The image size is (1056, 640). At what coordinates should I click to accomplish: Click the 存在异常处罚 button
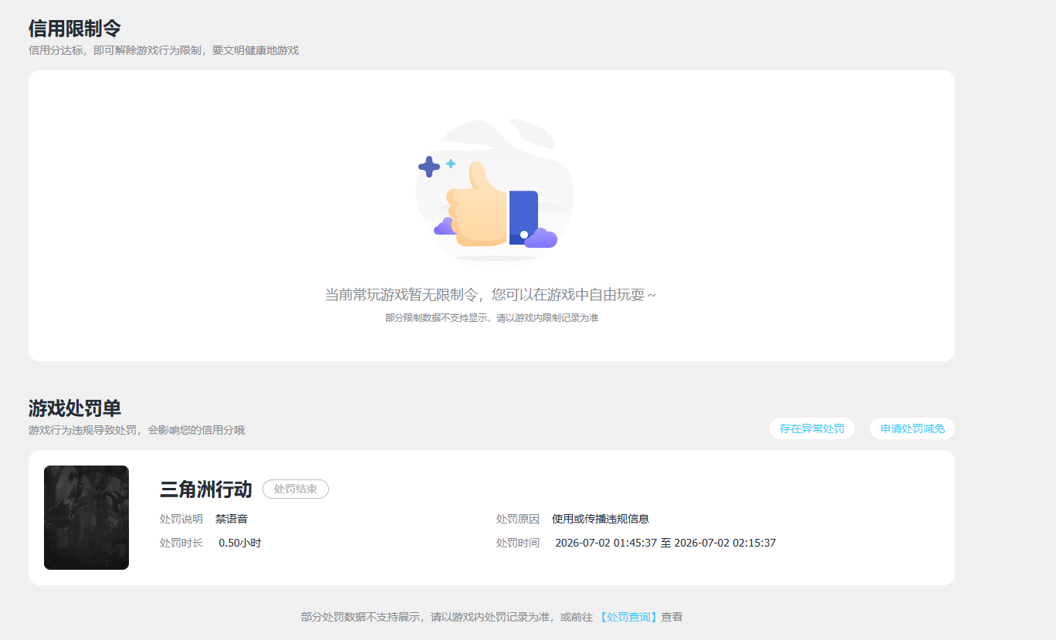click(811, 428)
